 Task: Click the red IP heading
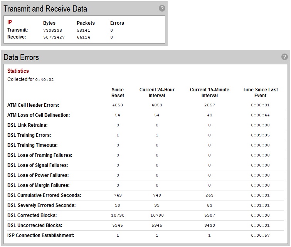pos(10,22)
